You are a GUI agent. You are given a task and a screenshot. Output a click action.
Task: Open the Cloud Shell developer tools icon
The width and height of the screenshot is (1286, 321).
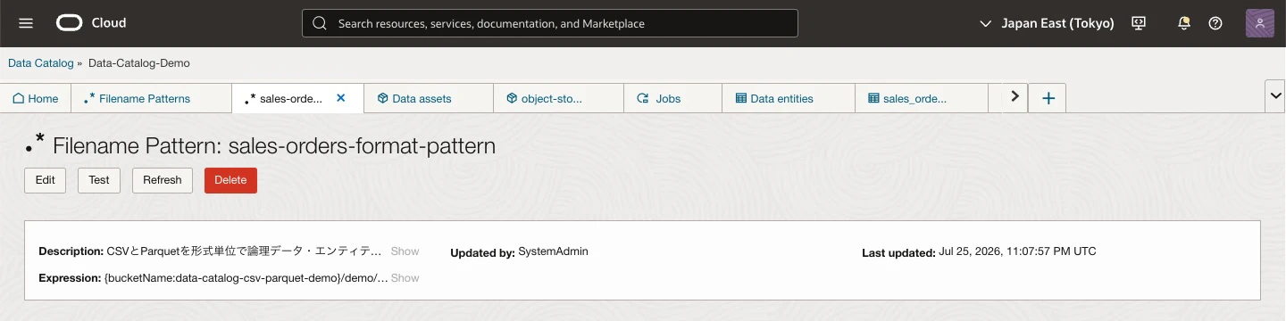[1139, 23]
